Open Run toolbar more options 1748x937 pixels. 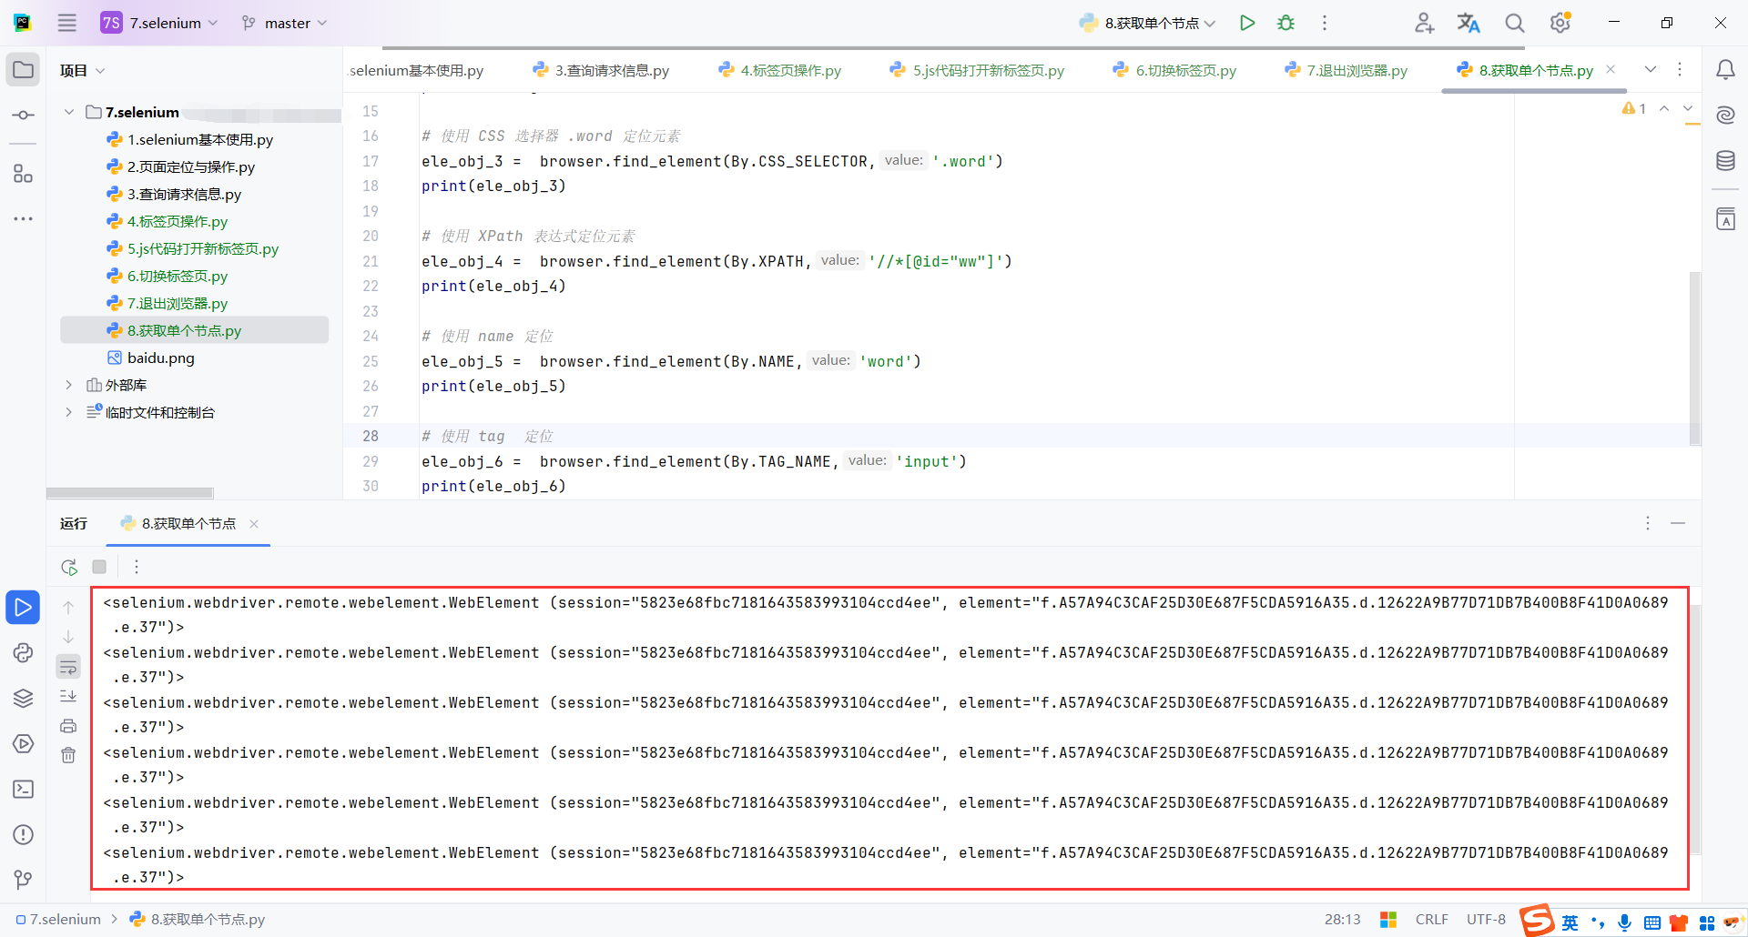(x=137, y=567)
